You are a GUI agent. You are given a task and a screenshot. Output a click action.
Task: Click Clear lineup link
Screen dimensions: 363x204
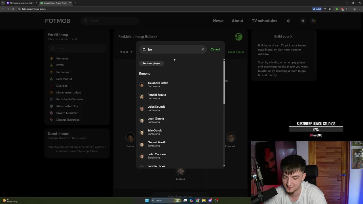tap(236, 52)
